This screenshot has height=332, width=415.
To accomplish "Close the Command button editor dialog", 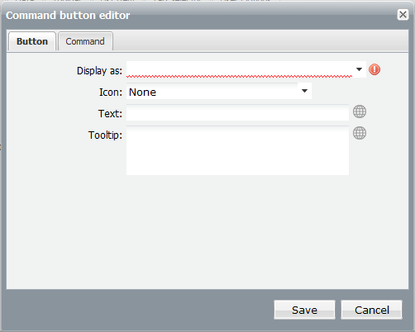I will pos(403,15).
